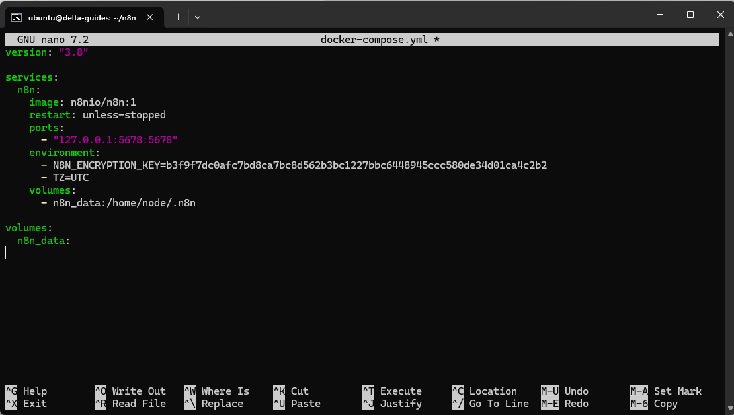The height and width of the screenshot is (415, 734).
Task: Click the Replace shortcut label
Action: 222,404
